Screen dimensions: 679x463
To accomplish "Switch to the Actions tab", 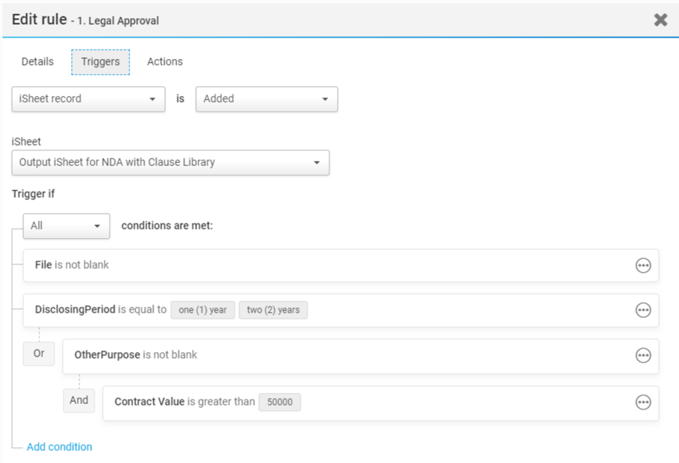I will 164,61.
